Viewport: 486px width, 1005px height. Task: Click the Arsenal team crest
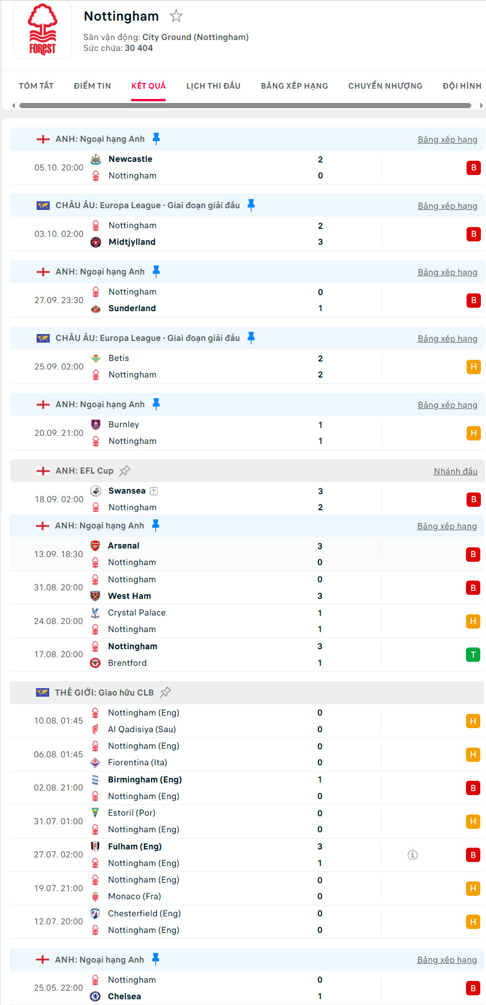pyautogui.click(x=95, y=546)
